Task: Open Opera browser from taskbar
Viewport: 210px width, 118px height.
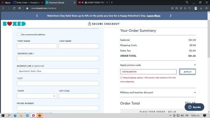Action: pos(33,115)
